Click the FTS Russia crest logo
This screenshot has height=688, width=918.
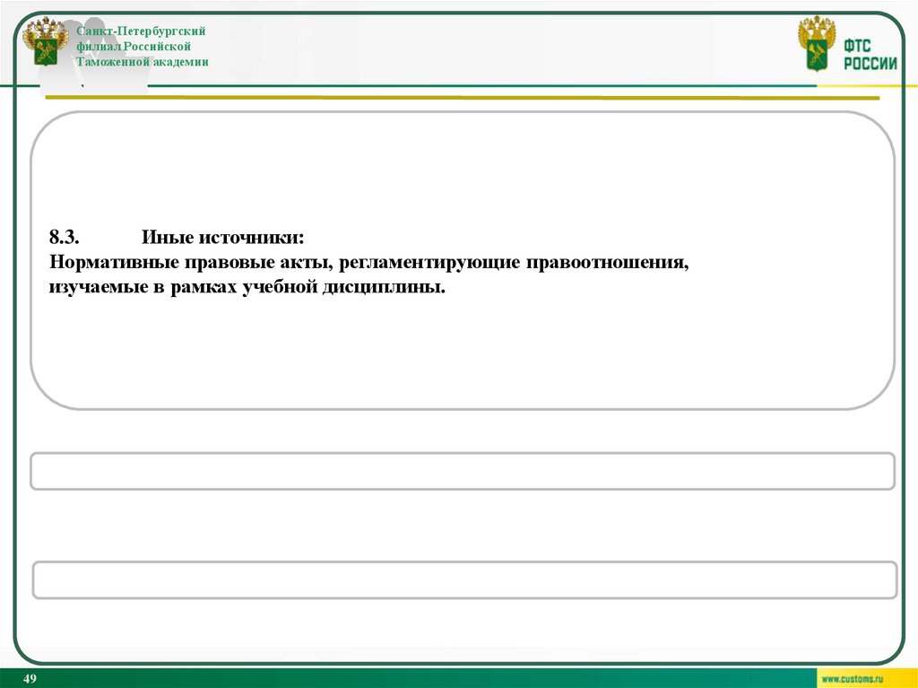(x=817, y=43)
